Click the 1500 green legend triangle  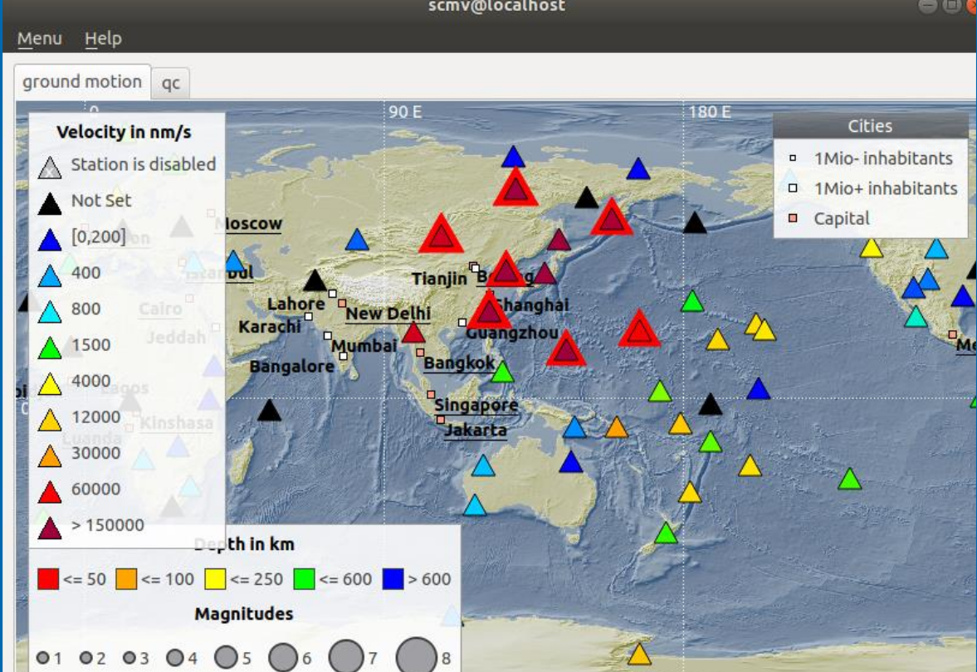[50, 348]
